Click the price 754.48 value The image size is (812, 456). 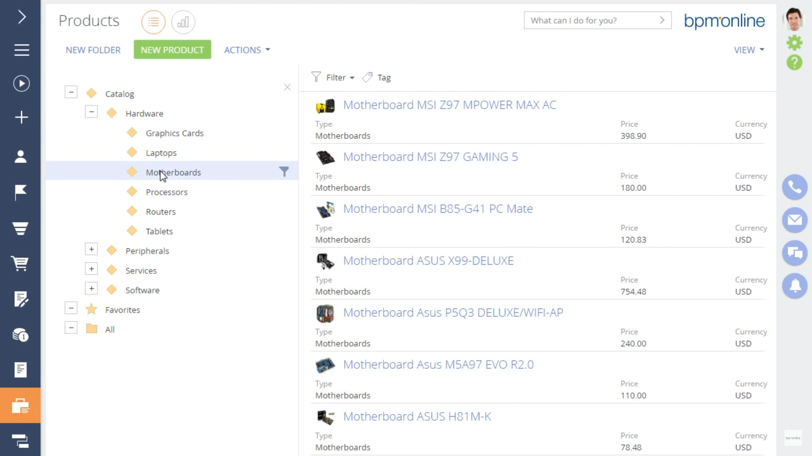[633, 292]
